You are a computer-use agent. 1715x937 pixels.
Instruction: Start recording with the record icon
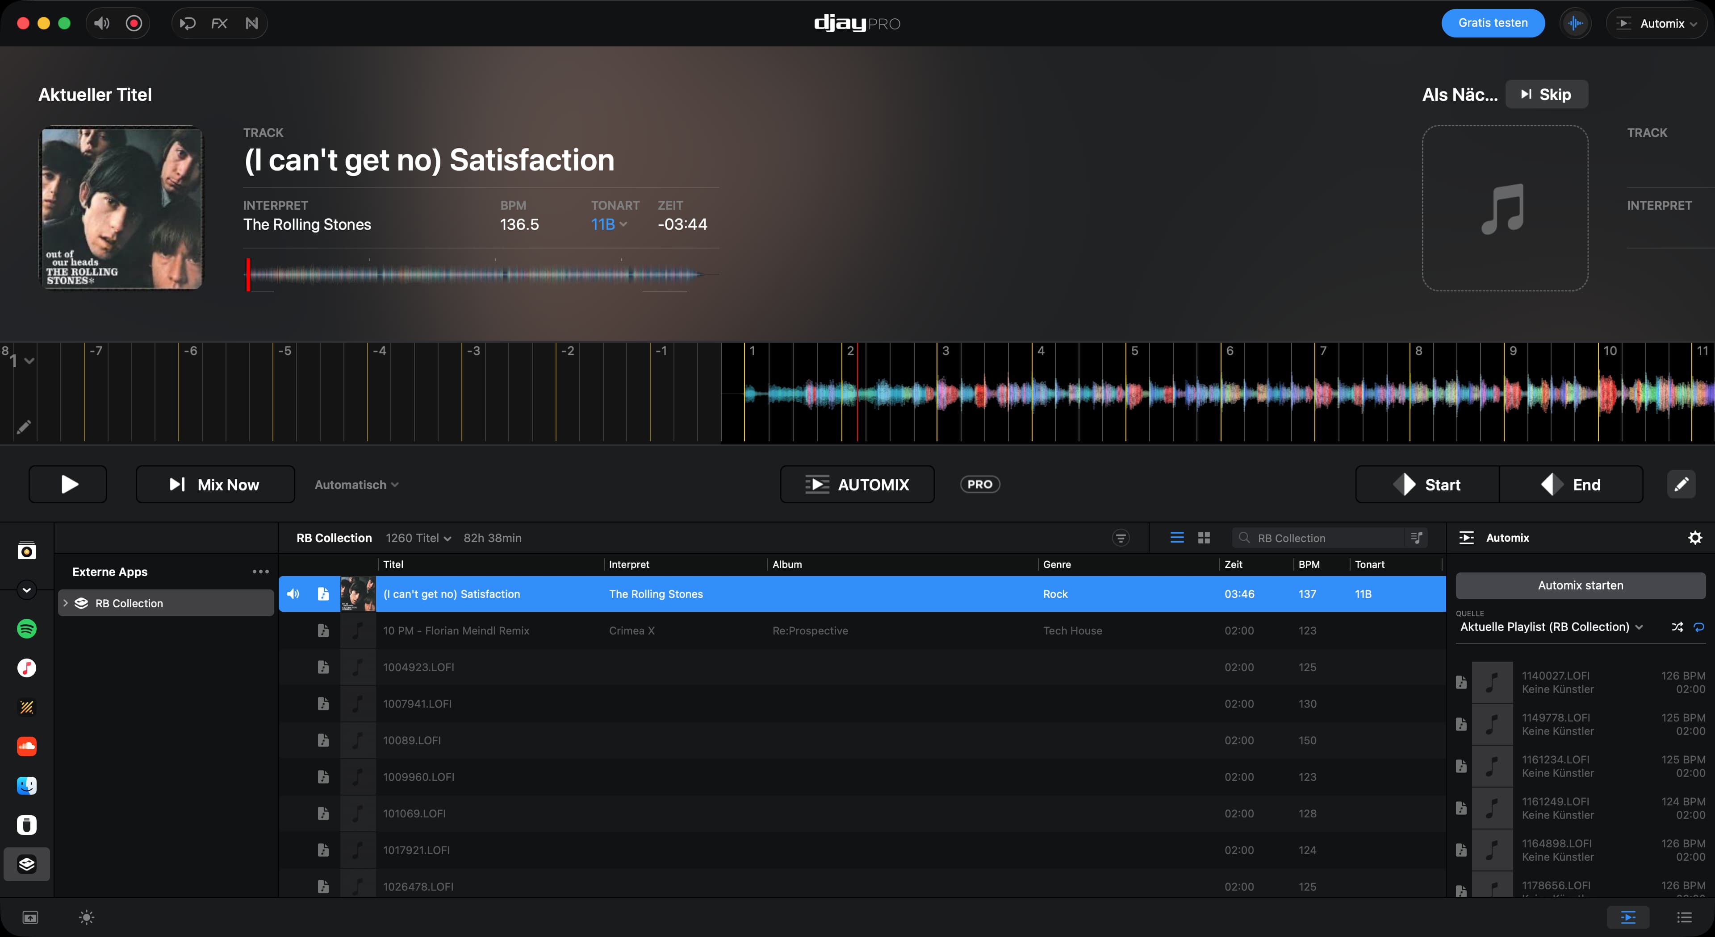pos(134,23)
